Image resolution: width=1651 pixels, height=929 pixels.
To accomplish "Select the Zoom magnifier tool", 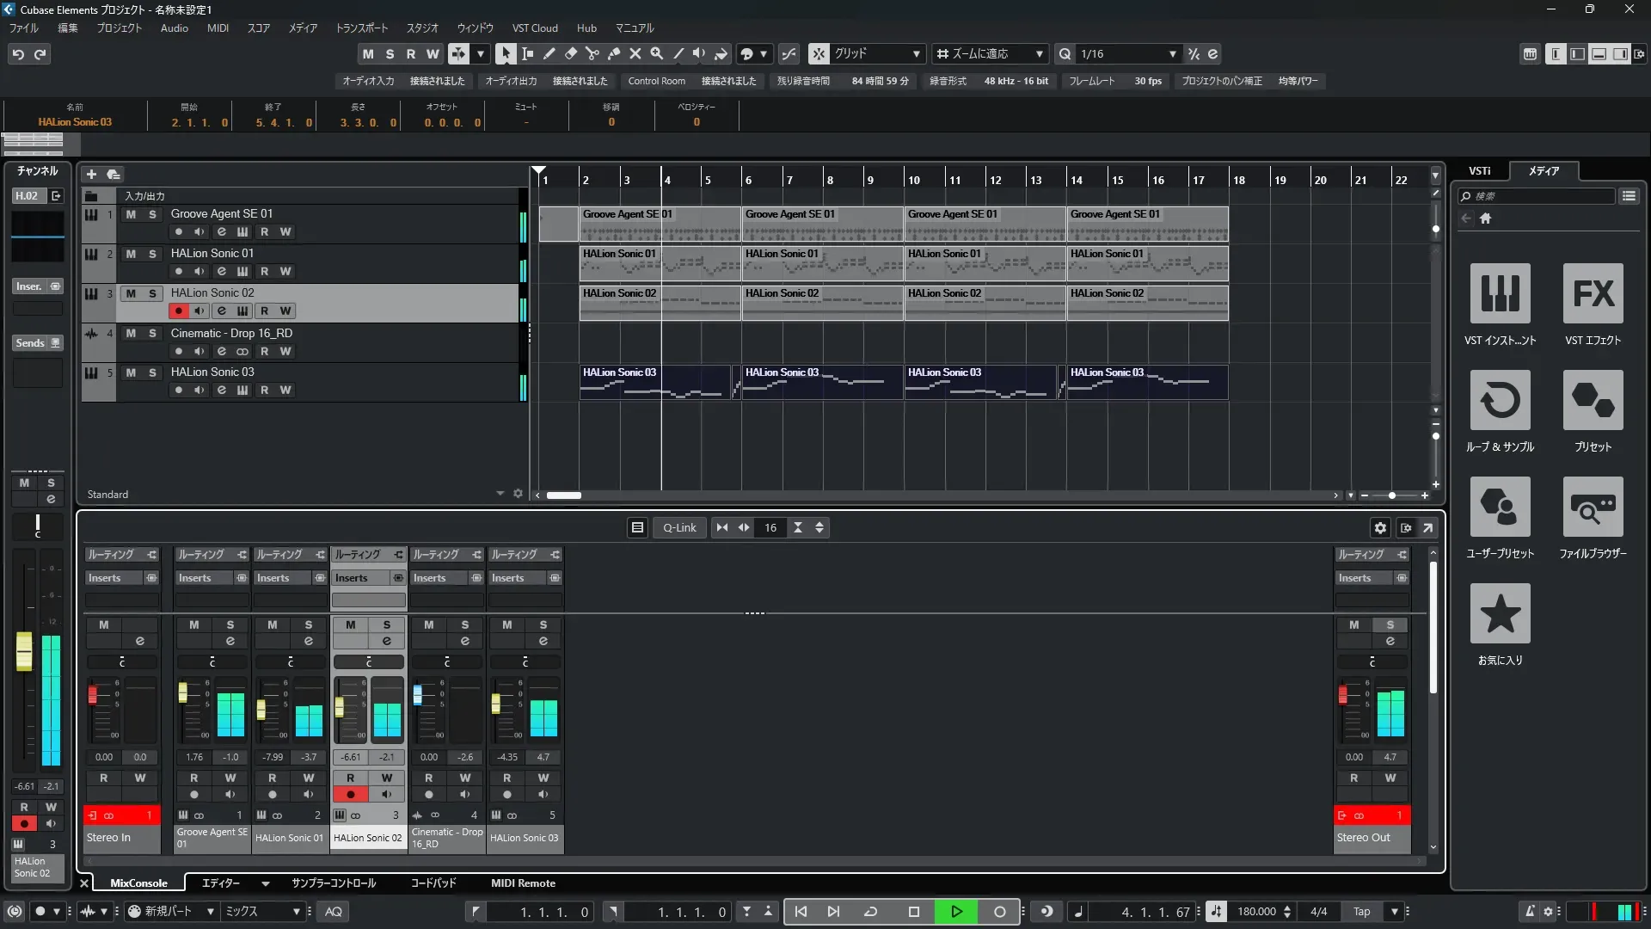I will tap(656, 53).
